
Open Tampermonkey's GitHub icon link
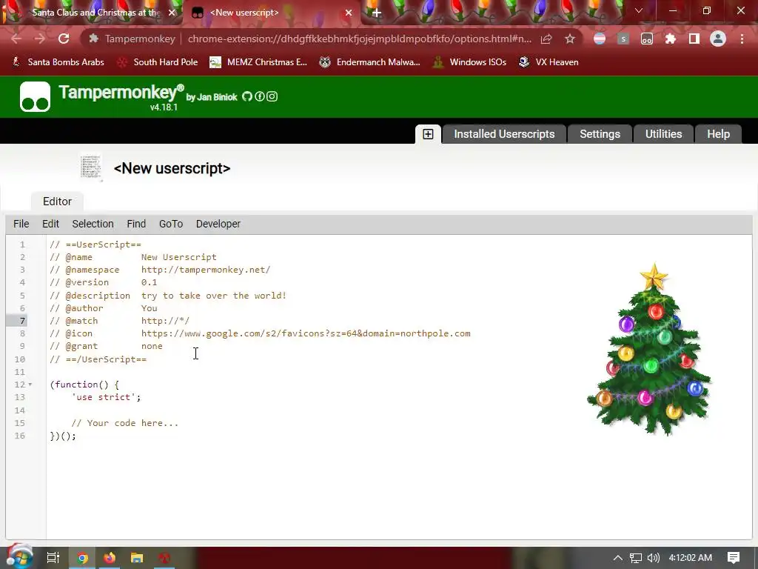click(x=247, y=96)
